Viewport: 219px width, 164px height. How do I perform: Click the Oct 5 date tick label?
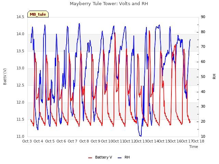[x=50, y=141]
